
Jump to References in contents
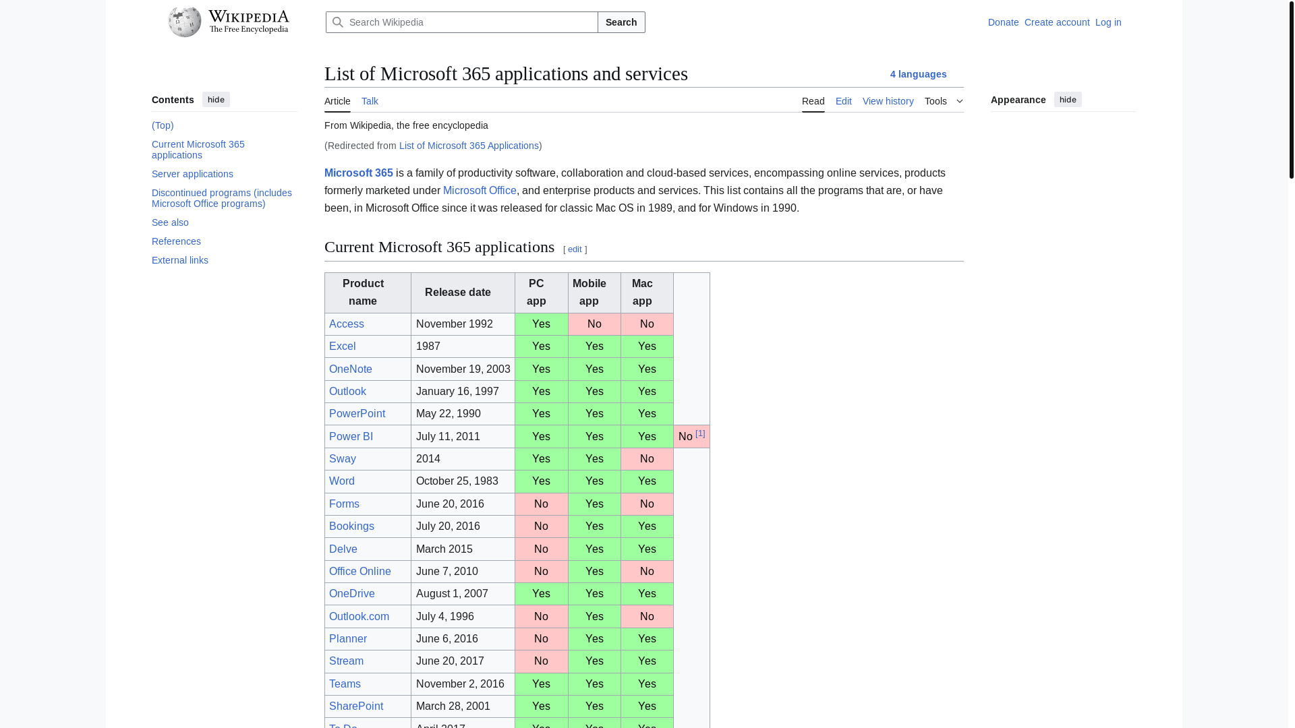coord(176,241)
